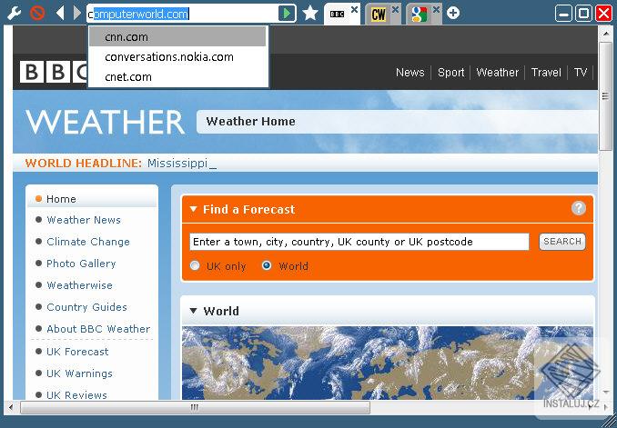The image size is (617, 428).
Task: Click the horizontal scrollbar thumb
Action: (195, 407)
